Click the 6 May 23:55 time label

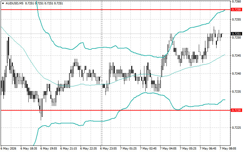point(109,149)
